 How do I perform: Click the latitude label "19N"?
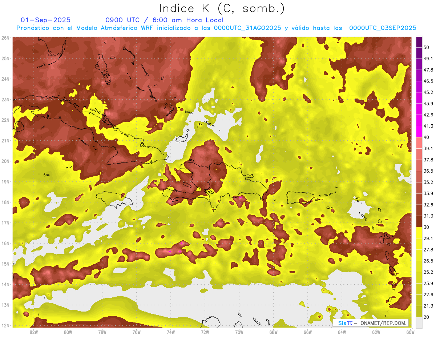(x=5, y=181)
